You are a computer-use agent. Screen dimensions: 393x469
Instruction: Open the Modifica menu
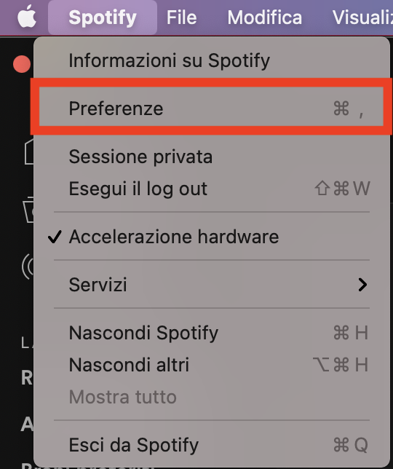pos(265,17)
